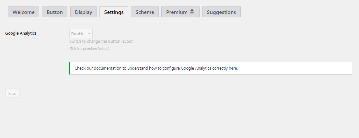Image resolution: width=359 pixels, height=138 pixels.
Task: Open the Google Analytics Disable dropdown
Action: pos(81,34)
